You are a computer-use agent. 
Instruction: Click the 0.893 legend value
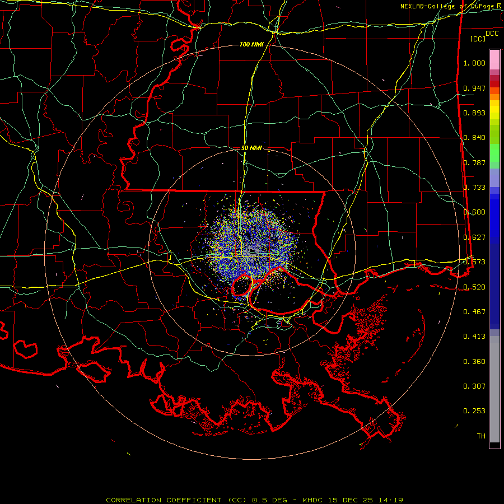474,113
